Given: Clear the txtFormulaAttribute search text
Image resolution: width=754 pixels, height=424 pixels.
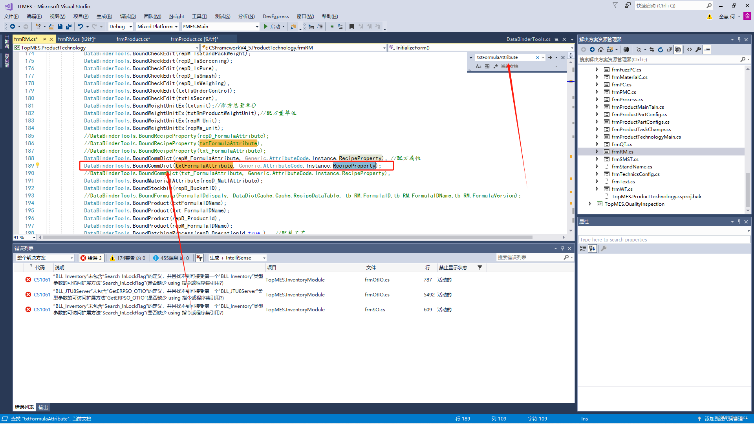Looking at the screenshot, I should pyautogui.click(x=538, y=57).
